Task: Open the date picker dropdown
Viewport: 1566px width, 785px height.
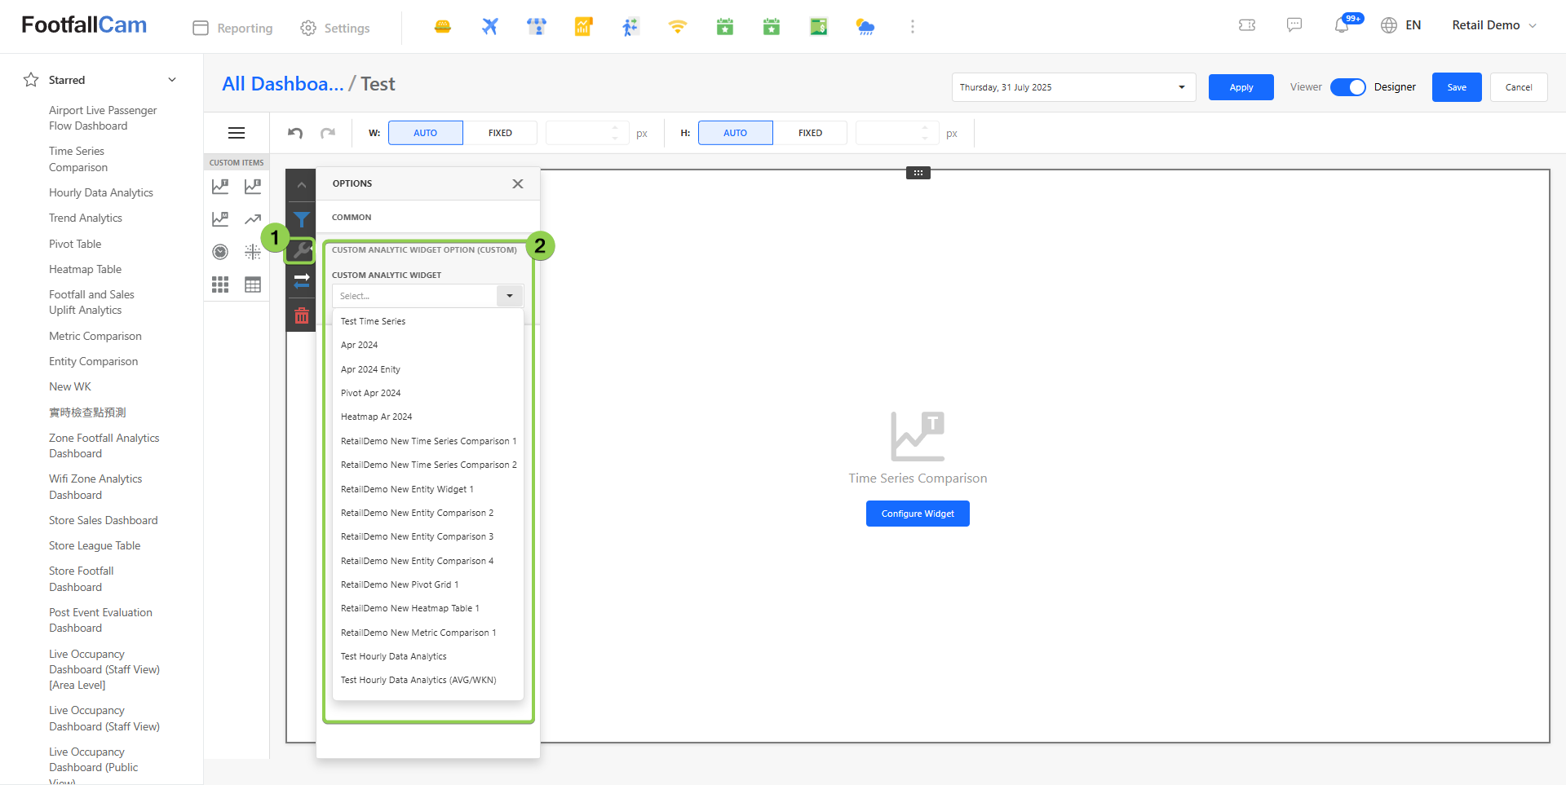Action: (x=1073, y=87)
